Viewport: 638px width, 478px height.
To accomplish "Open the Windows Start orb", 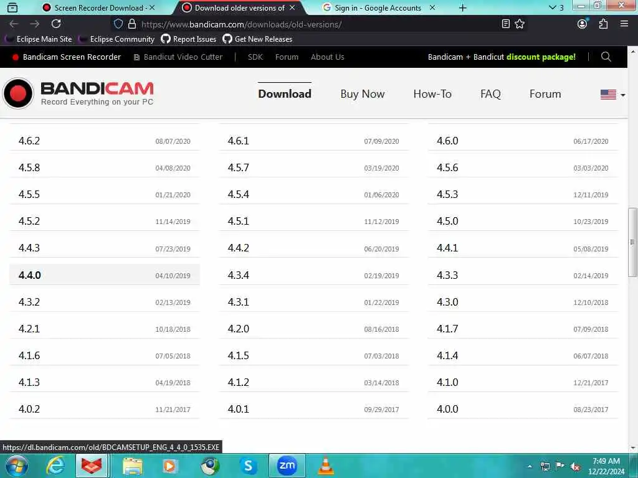I will 17,466.
